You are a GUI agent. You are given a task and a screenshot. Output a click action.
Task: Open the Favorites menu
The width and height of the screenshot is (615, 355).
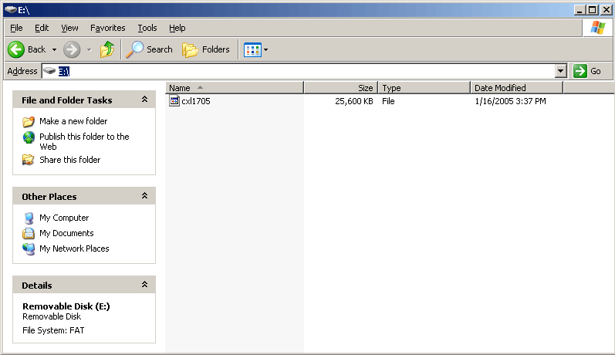click(x=107, y=28)
